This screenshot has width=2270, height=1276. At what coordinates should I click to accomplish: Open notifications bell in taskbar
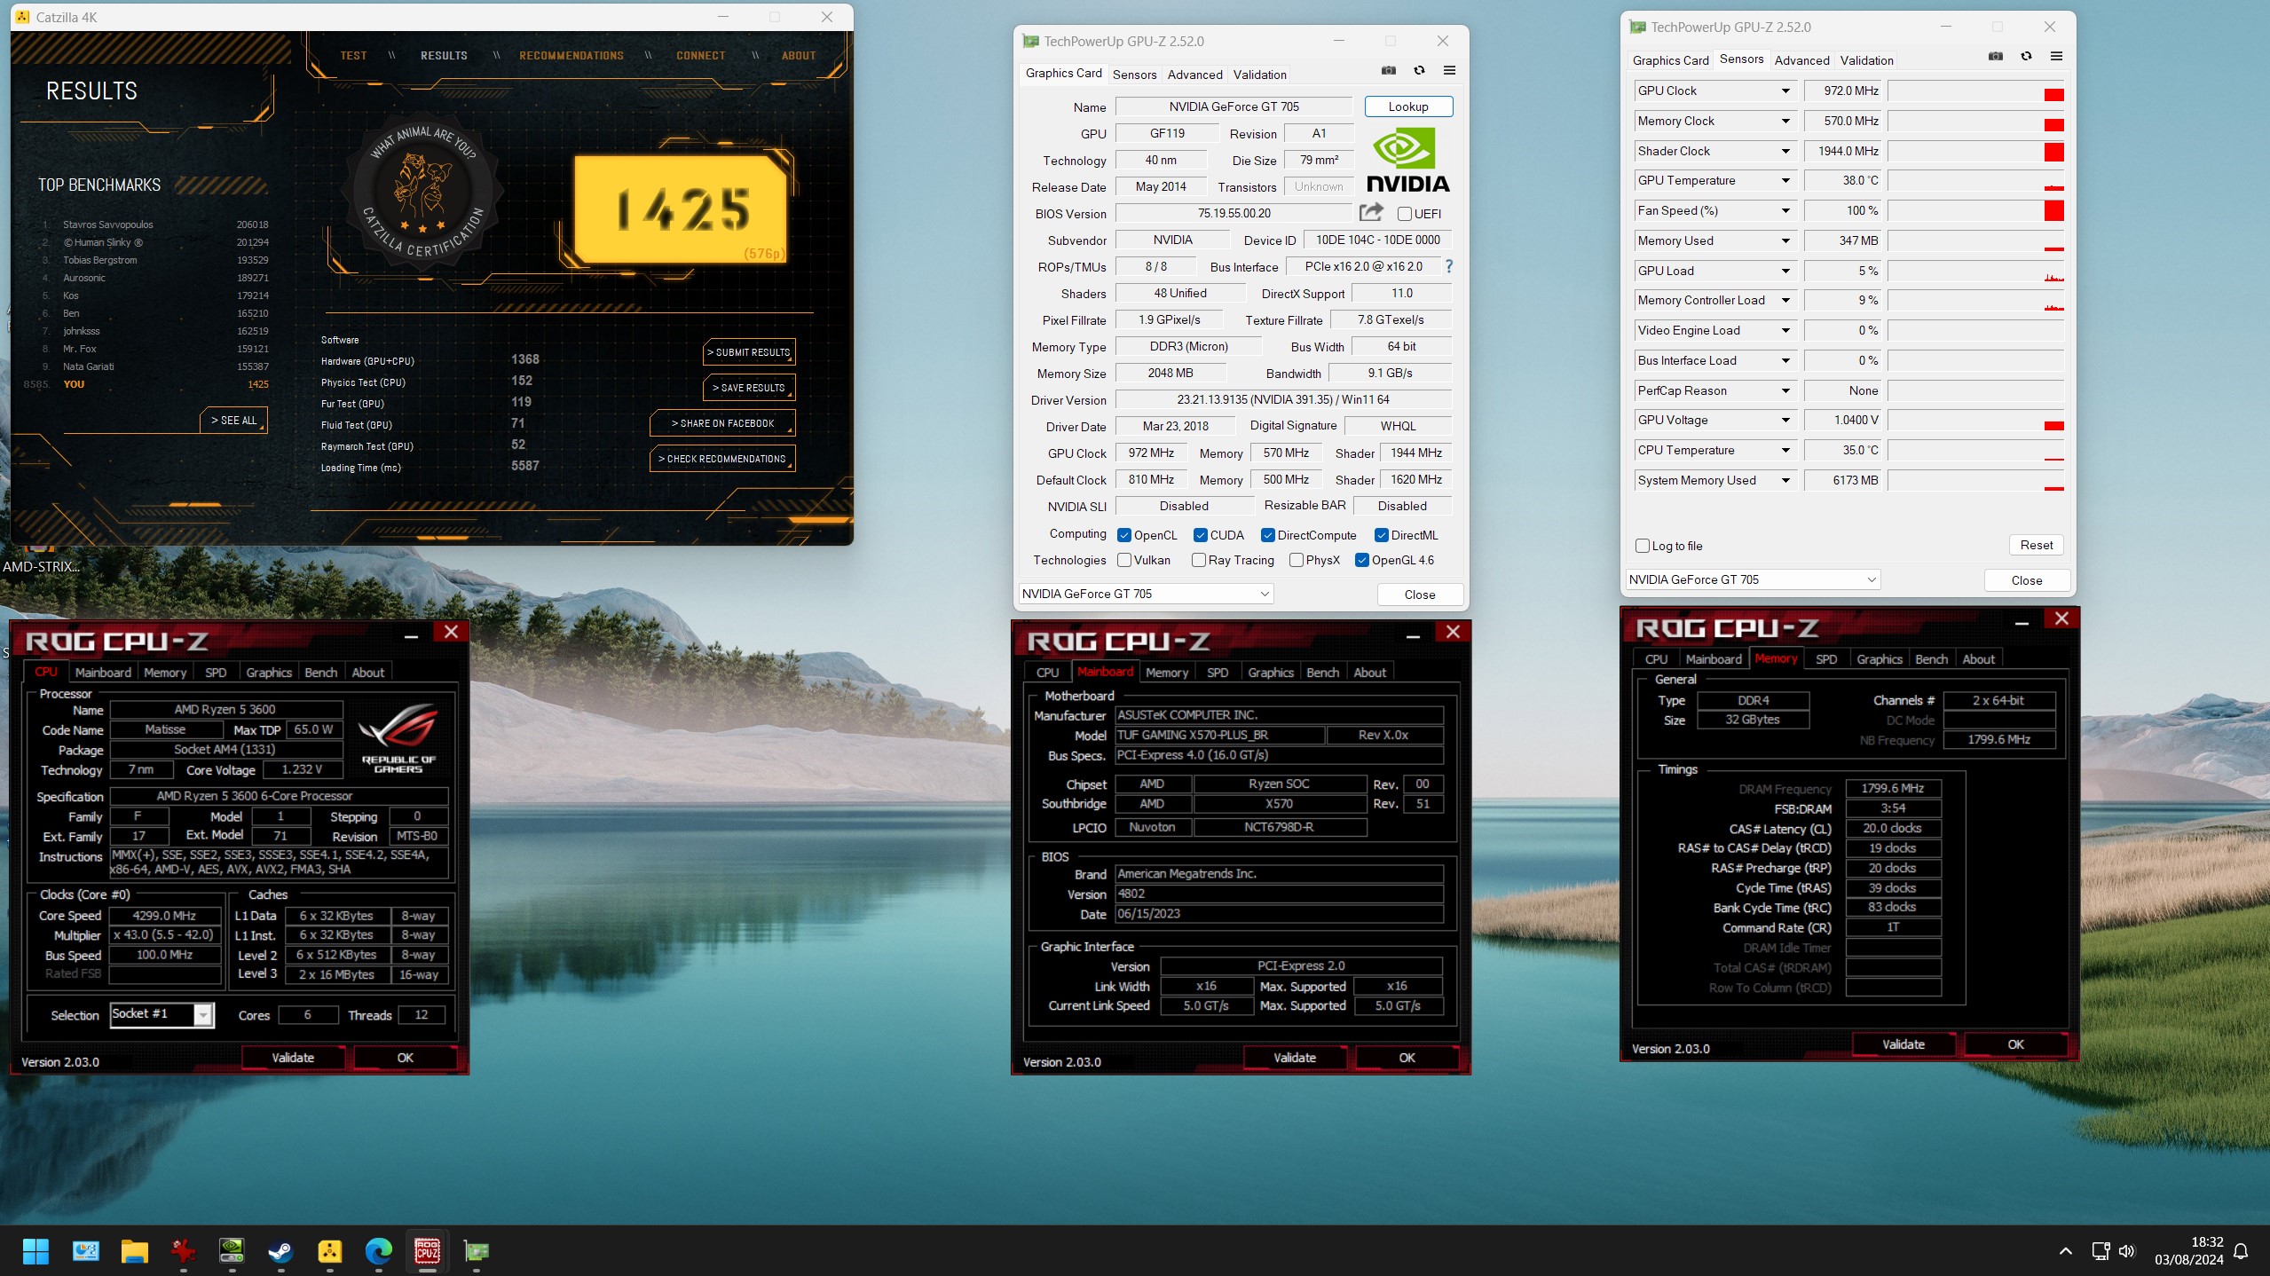tap(2241, 1251)
